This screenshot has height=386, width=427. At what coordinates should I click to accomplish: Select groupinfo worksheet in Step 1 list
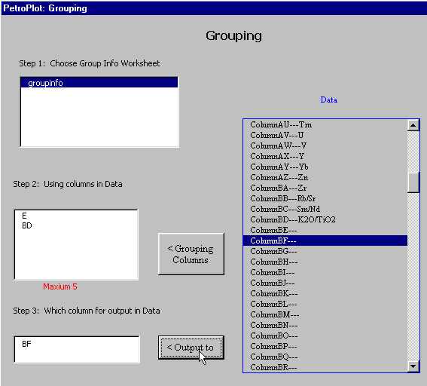[x=99, y=83]
